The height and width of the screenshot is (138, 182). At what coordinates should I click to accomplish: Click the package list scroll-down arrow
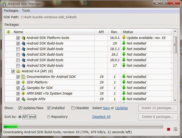[175, 100]
